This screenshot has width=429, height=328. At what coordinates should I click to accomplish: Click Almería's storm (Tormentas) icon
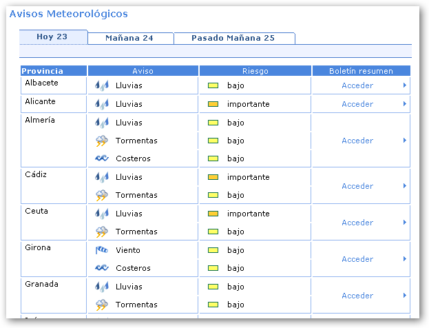click(x=102, y=141)
